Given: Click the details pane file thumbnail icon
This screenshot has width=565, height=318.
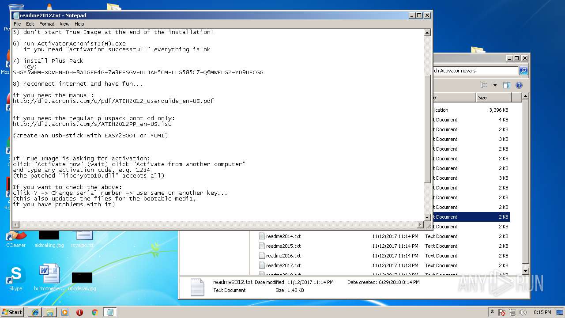Looking at the screenshot, I should (x=197, y=287).
